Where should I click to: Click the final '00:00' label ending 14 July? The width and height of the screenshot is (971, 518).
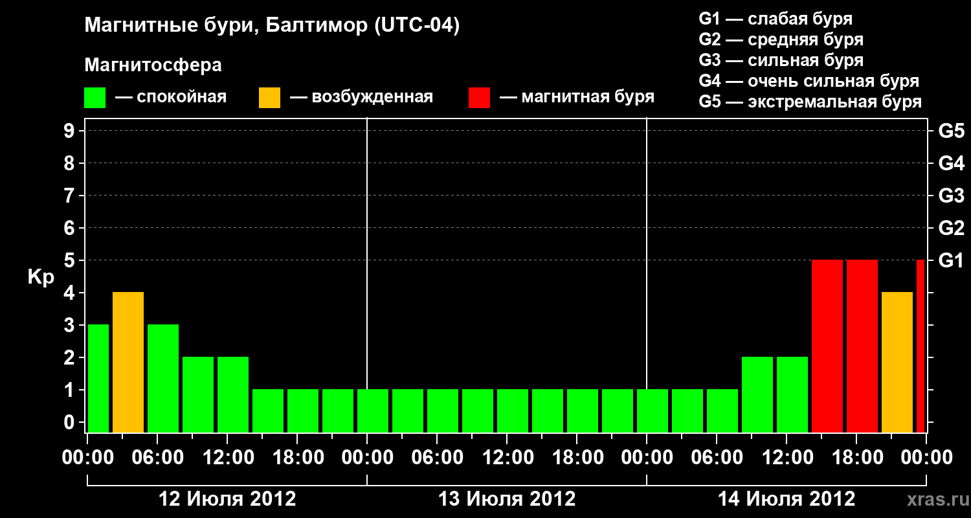click(926, 458)
